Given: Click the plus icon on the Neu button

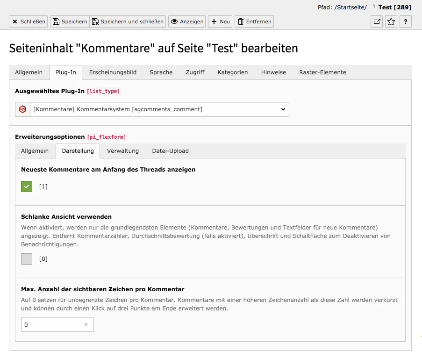Looking at the screenshot, I should 214,21.
